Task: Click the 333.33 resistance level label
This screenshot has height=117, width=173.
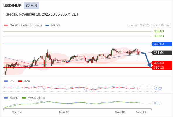Action: 159,36
